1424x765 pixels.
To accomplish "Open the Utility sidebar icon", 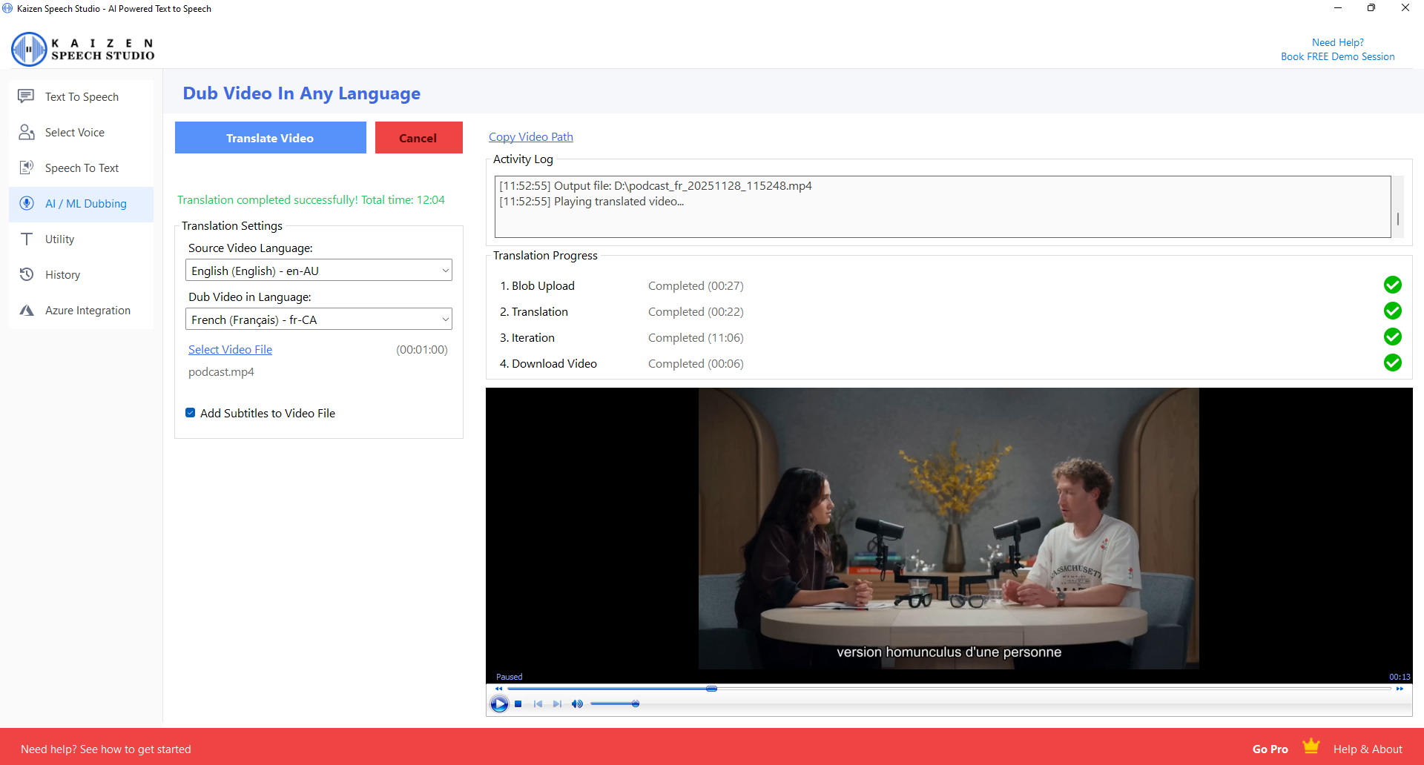I will (27, 239).
